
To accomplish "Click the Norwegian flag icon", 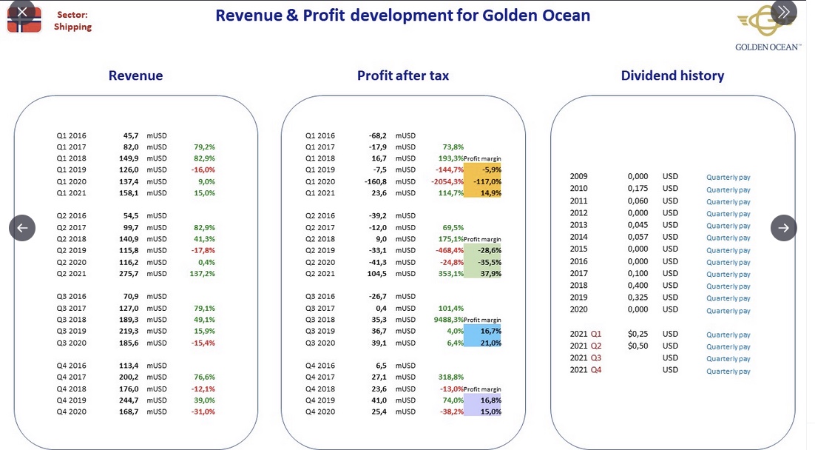I will [x=24, y=21].
